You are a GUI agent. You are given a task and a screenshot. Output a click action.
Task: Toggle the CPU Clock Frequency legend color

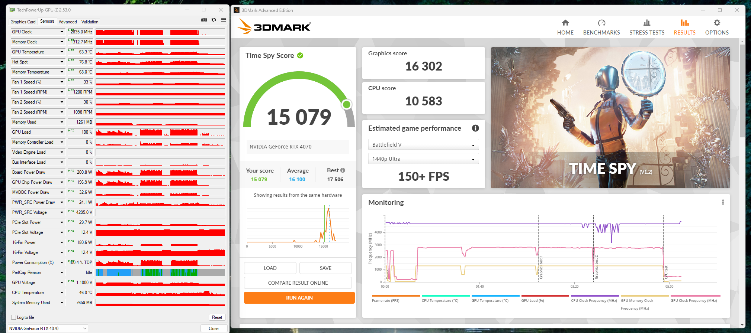click(595, 296)
